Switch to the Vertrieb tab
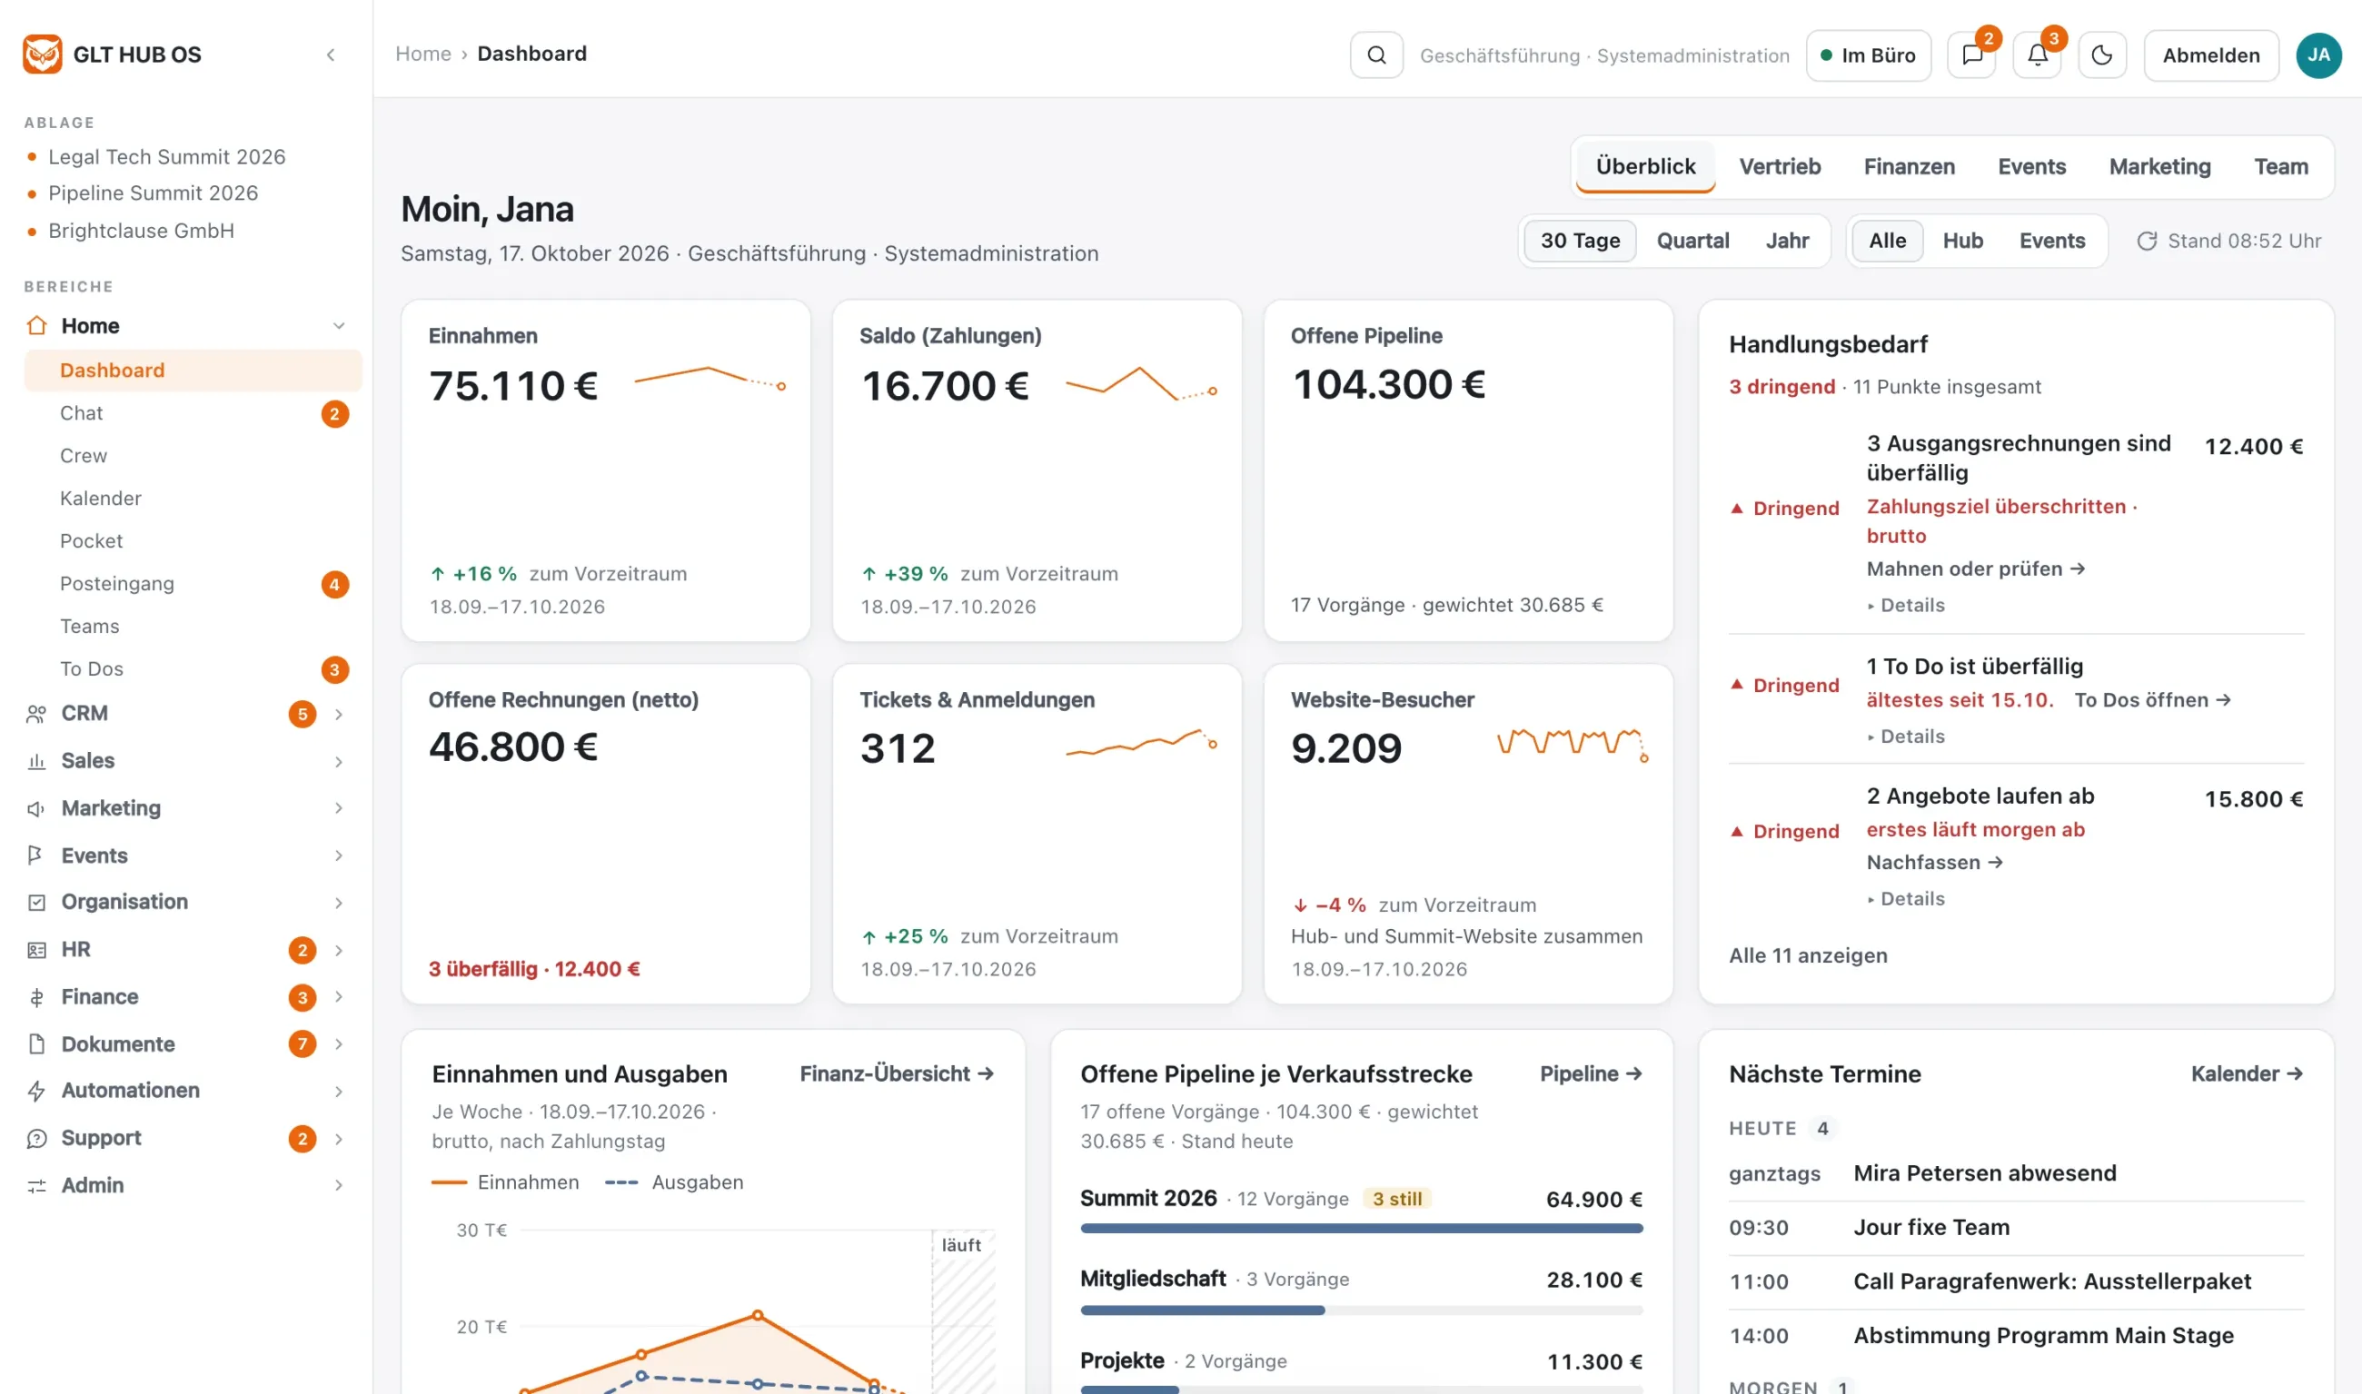This screenshot has width=2362, height=1394. (x=1780, y=167)
